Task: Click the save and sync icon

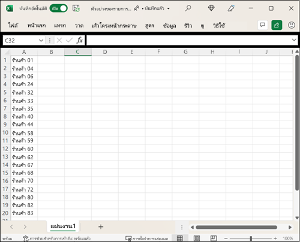Action: [x=76, y=8]
